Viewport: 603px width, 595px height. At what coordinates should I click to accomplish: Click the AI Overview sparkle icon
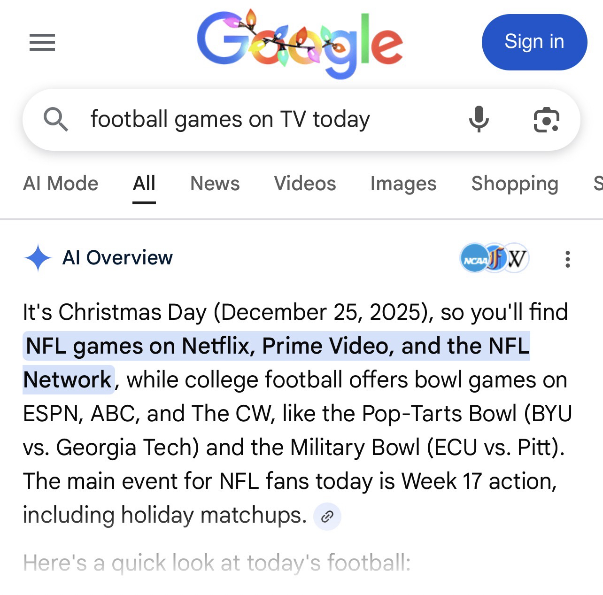(x=38, y=258)
